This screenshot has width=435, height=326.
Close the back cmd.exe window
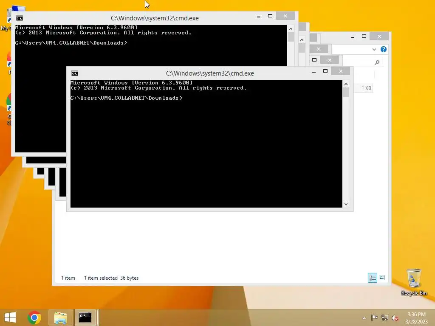285,16
